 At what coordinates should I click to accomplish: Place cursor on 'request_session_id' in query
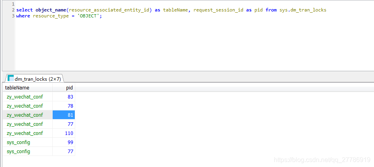pos(218,10)
